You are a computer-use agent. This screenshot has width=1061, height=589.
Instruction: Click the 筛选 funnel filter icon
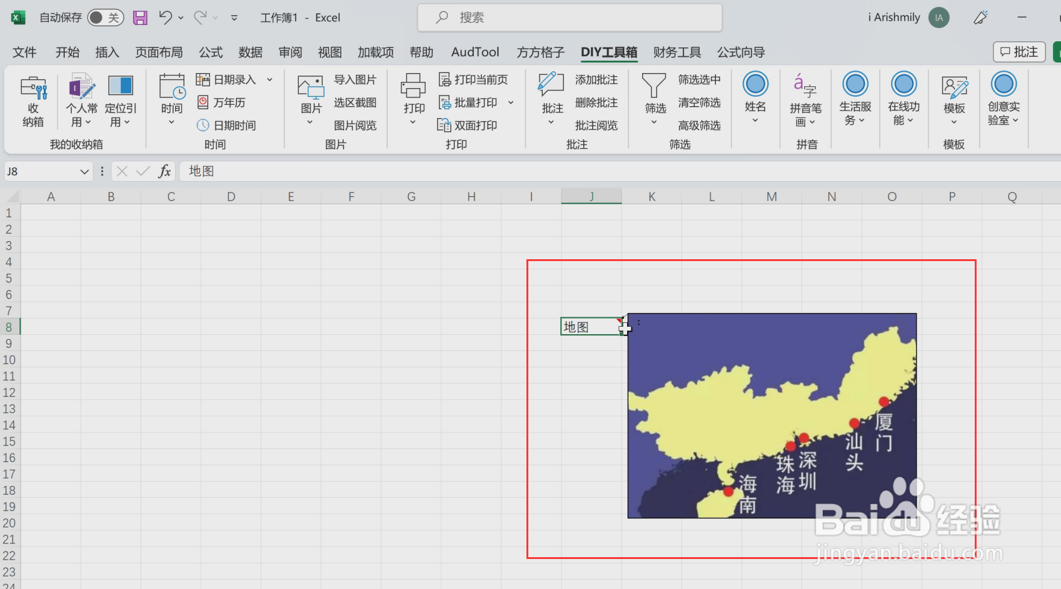(x=655, y=86)
